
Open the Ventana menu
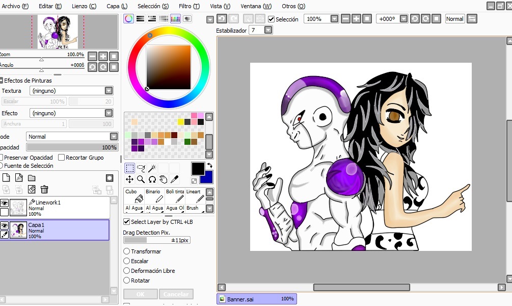256,6
